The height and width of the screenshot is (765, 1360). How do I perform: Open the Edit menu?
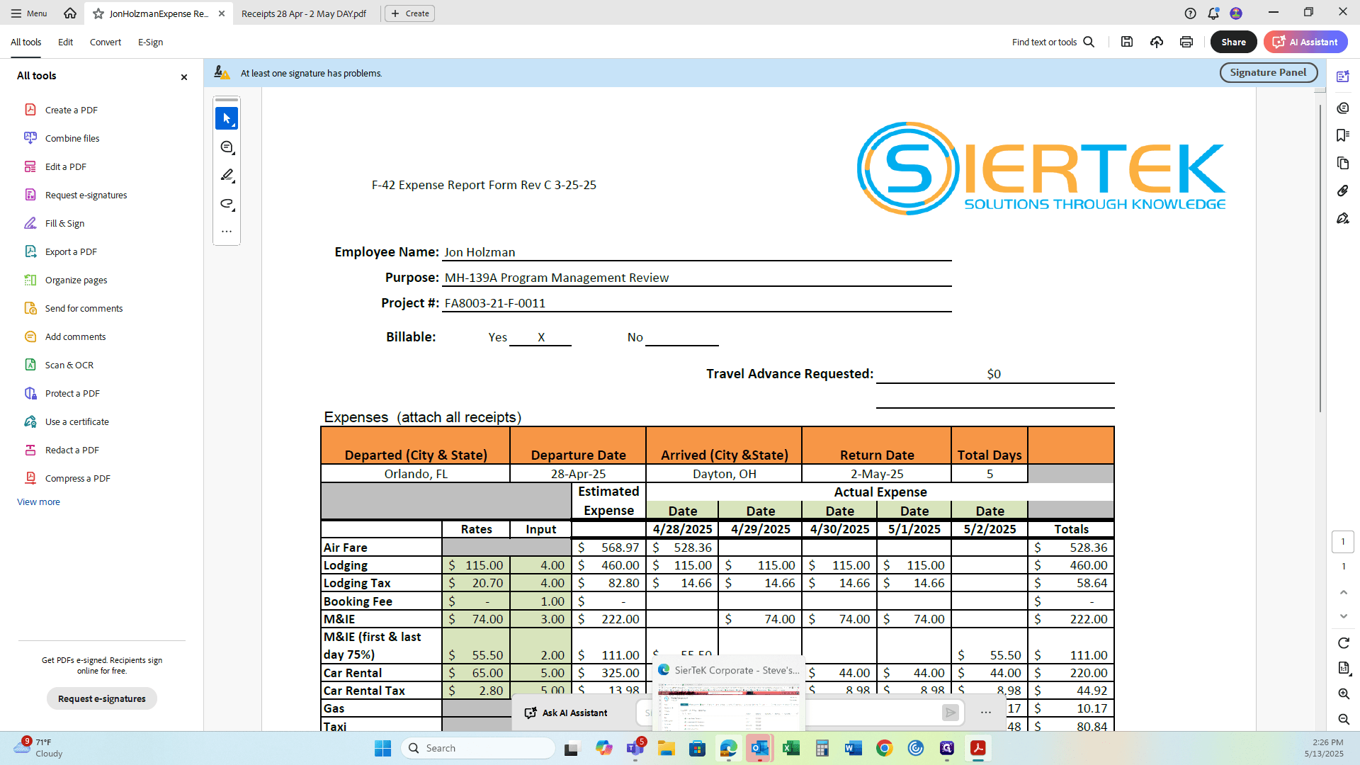(x=65, y=42)
